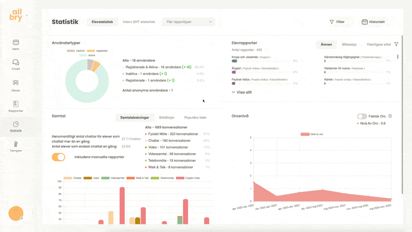This screenshot has height=232, width=412.
Task: Open the Stödlinjer tab button
Action: (166, 118)
